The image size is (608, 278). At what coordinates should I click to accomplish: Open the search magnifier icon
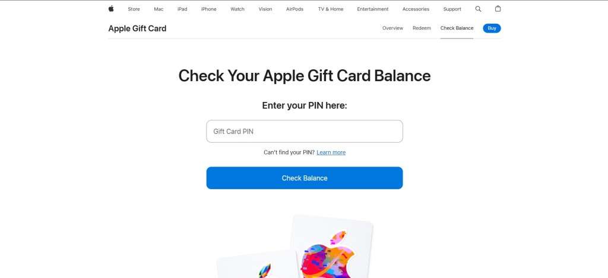coord(478,9)
